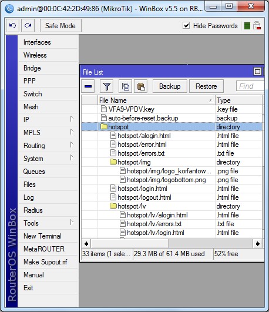Click the remove (minus) icon in File List
This screenshot has width=269, height=312.
[x=88, y=86]
